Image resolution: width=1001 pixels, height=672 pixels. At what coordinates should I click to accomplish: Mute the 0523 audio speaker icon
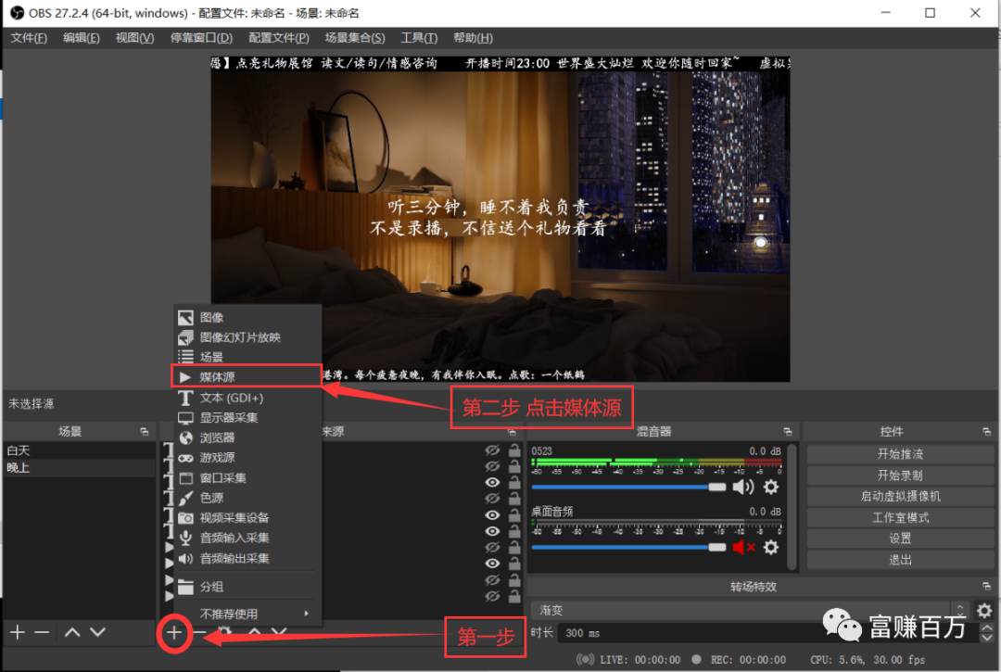(x=742, y=488)
